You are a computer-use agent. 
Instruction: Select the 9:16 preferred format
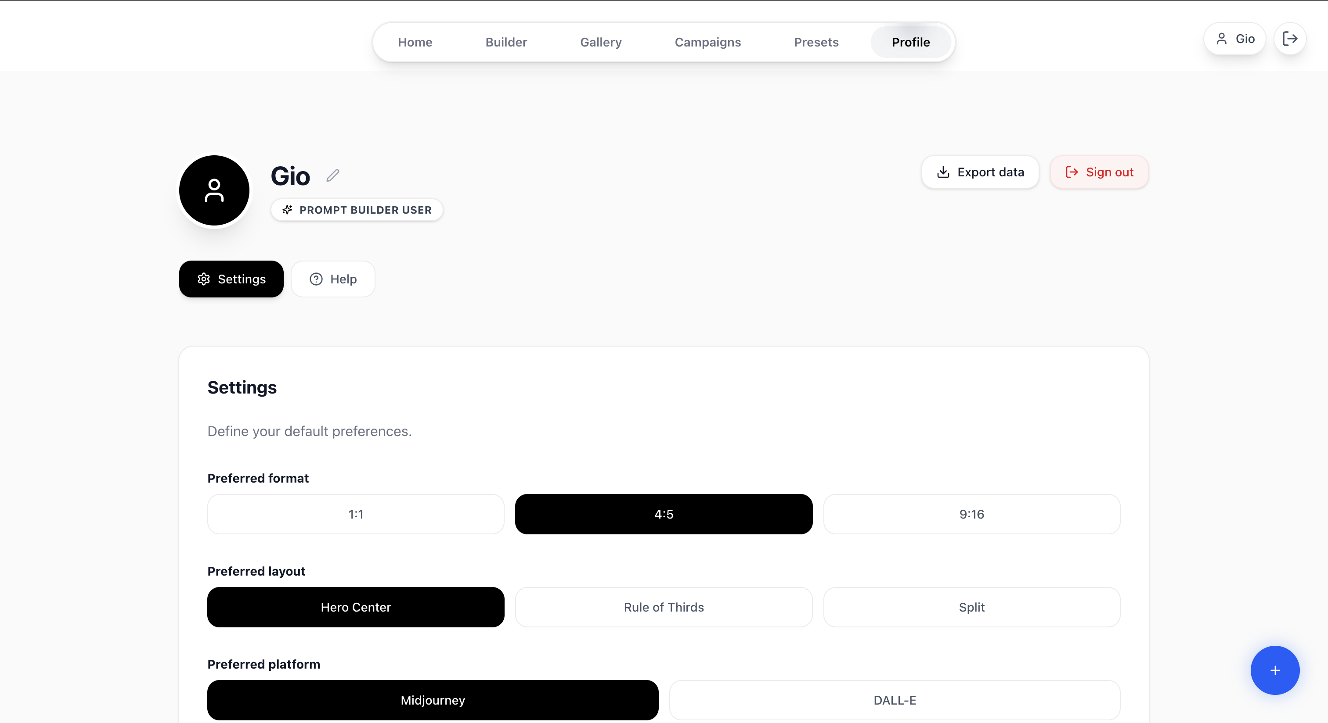[971, 514]
